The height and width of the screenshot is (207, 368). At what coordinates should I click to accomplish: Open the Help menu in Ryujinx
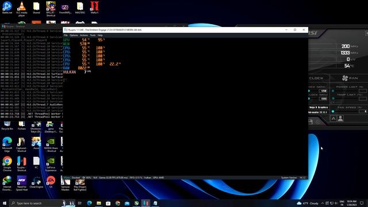pyautogui.click(x=100, y=35)
